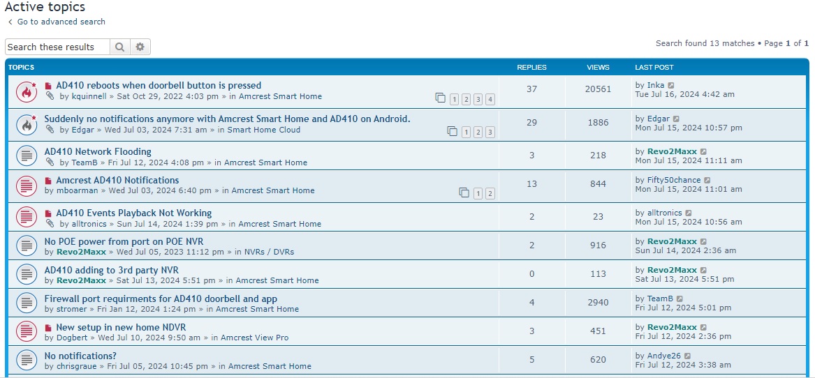Viewport: 815px width, 378px height.
Task: Click the hot topic icon for Suddenly no notifications
Action: click(26, 125)
